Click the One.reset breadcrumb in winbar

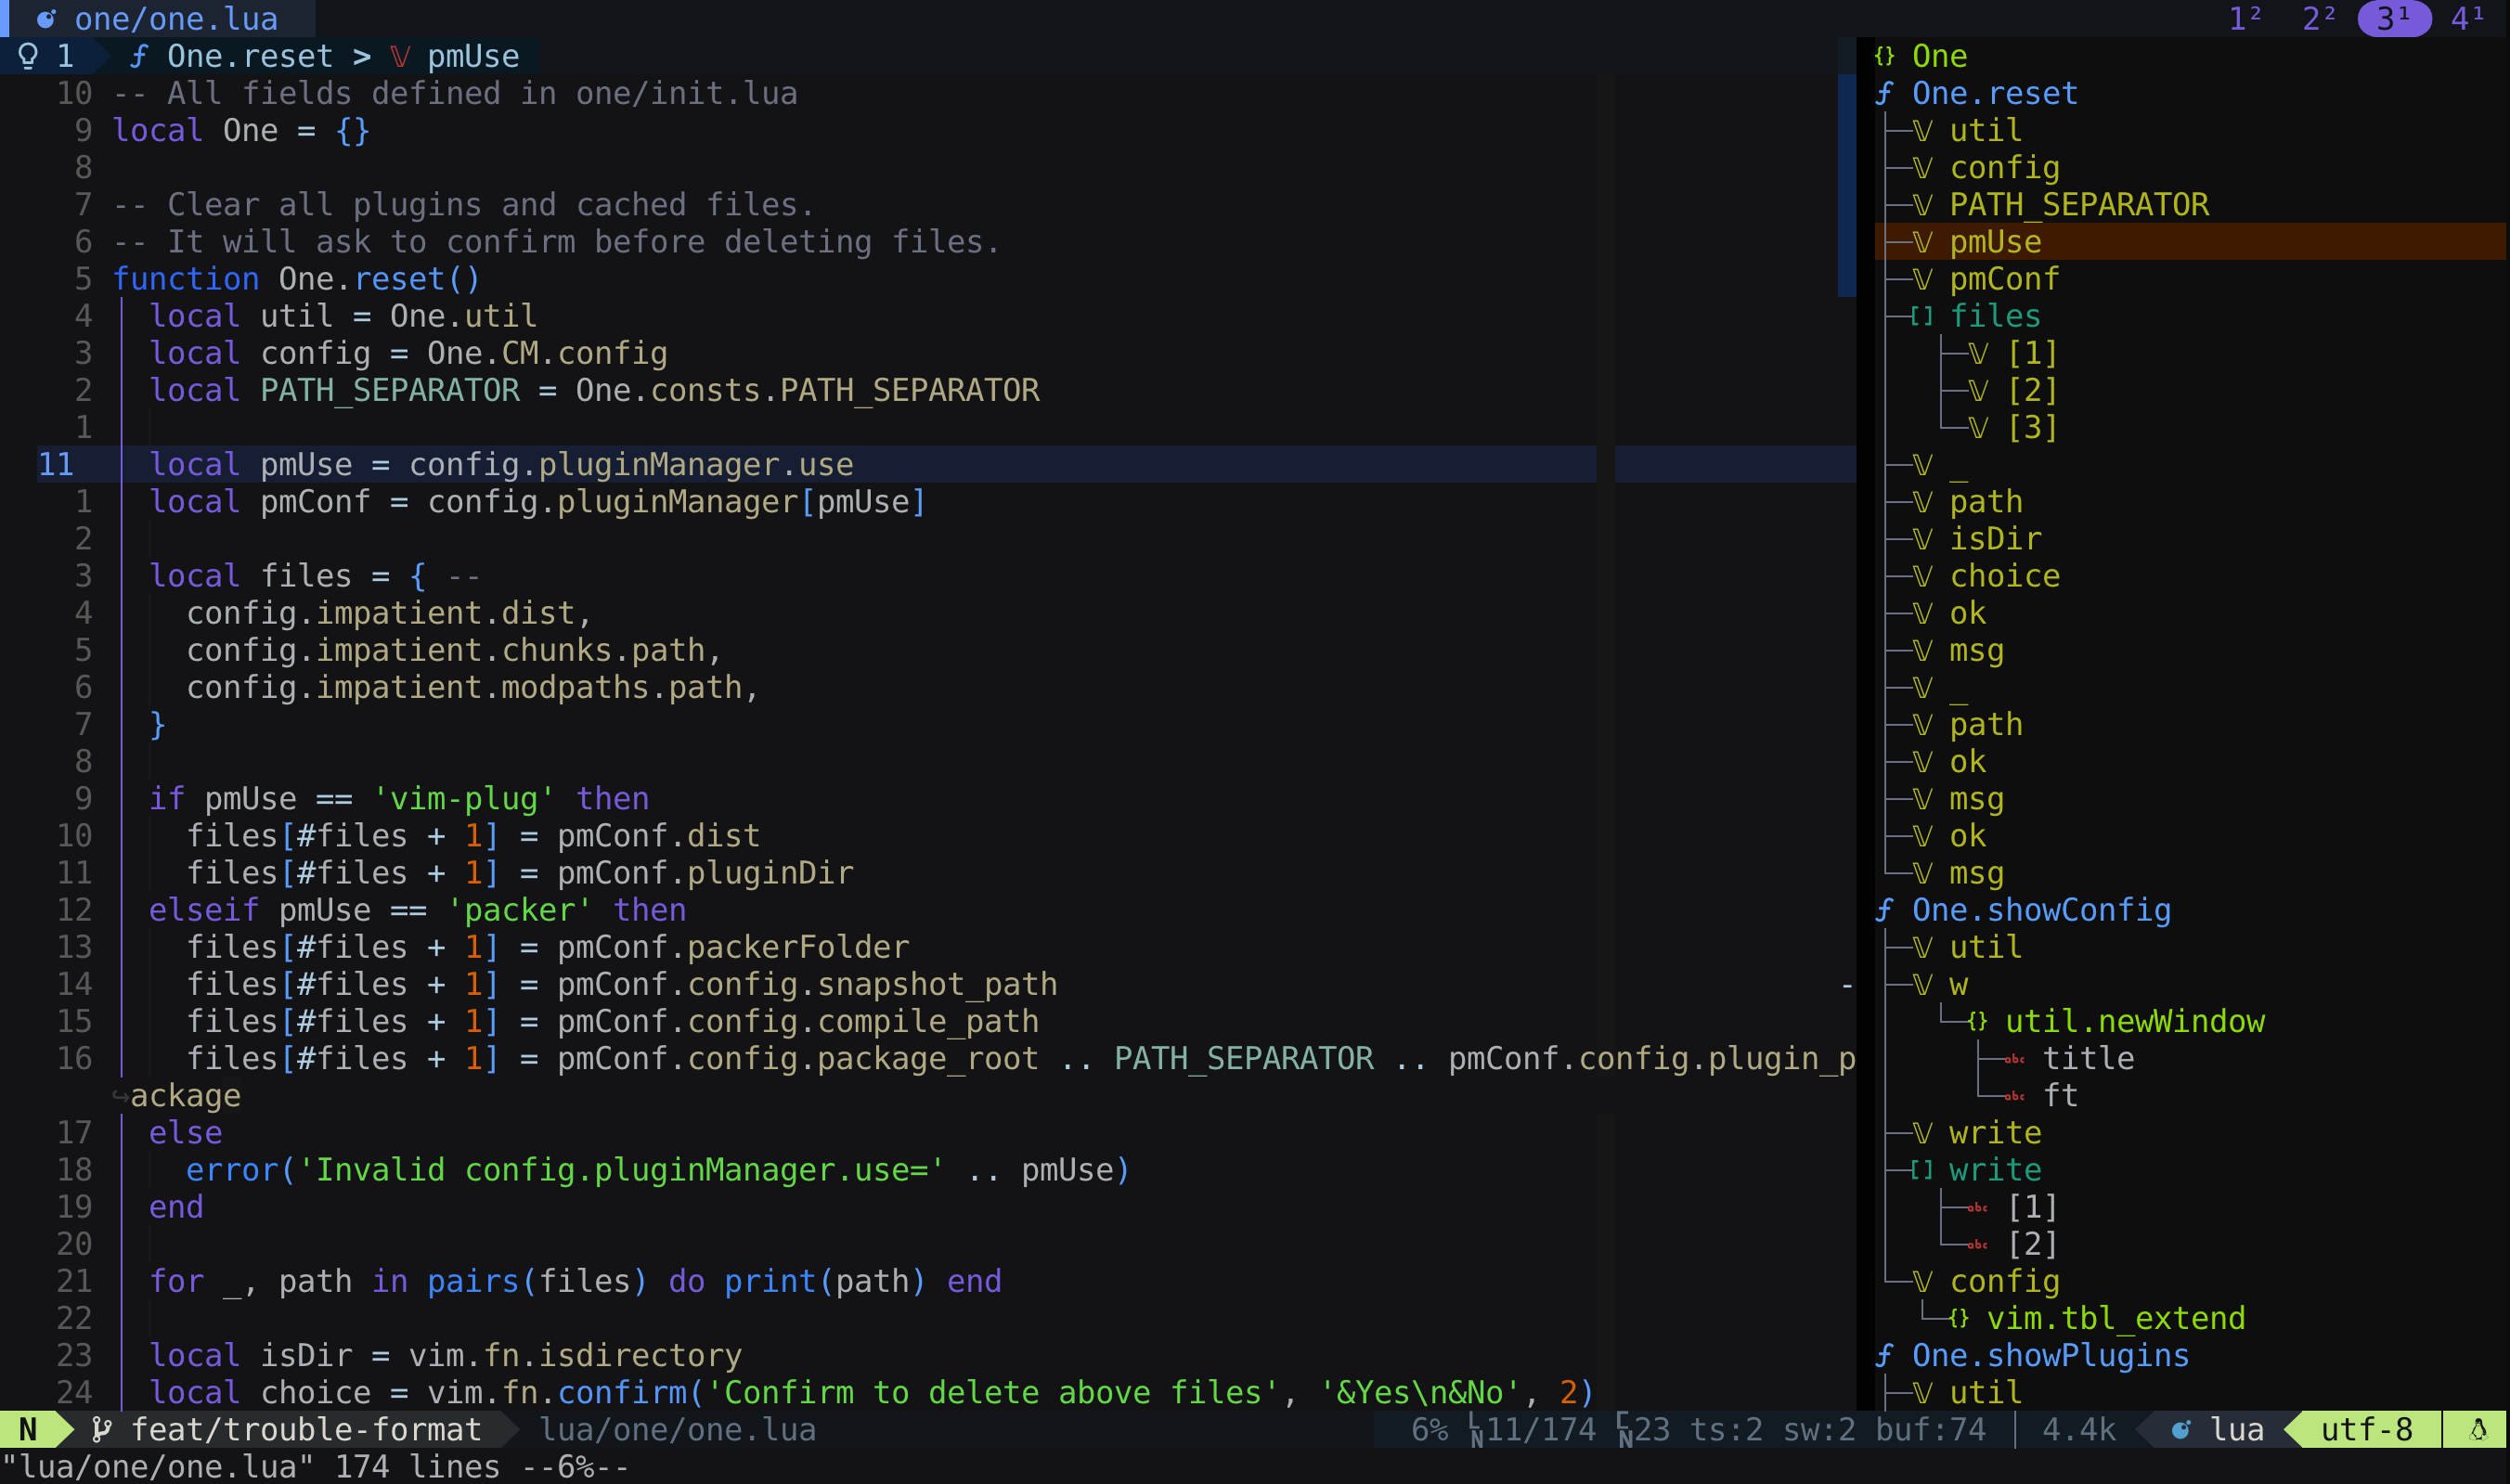coord(249,56)
